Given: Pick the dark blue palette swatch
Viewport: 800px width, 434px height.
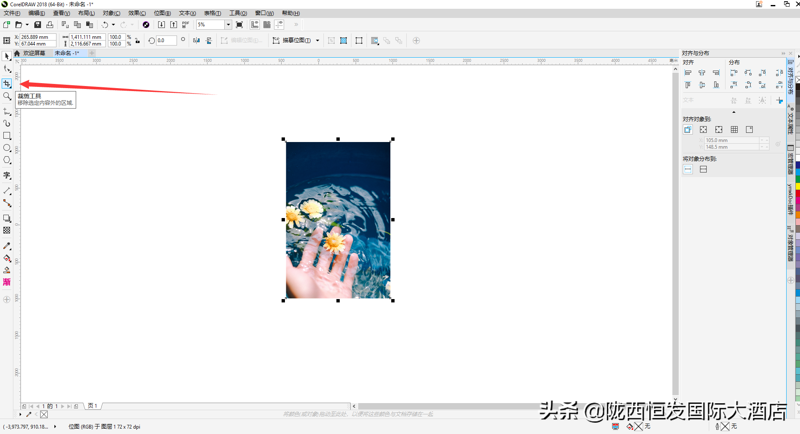Looking at the screenshot, I should 797,165.
